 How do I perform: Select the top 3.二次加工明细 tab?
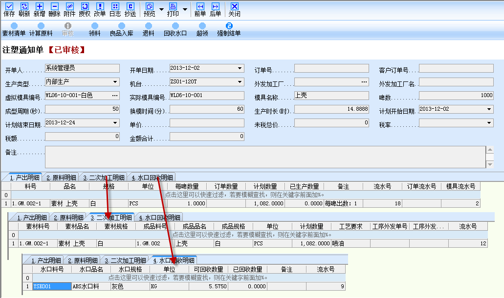point(104,178)
